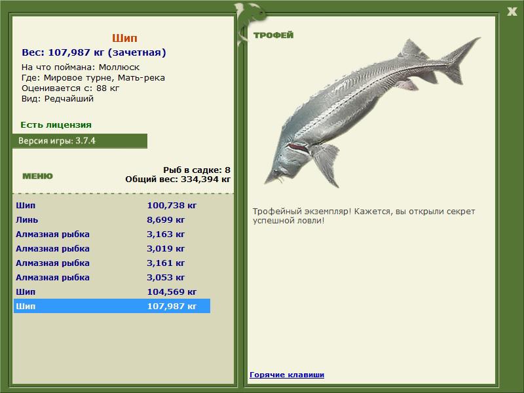
Task: Click the Где: Мировое турне, Мать-река line
Action: [x=93, y=78]
